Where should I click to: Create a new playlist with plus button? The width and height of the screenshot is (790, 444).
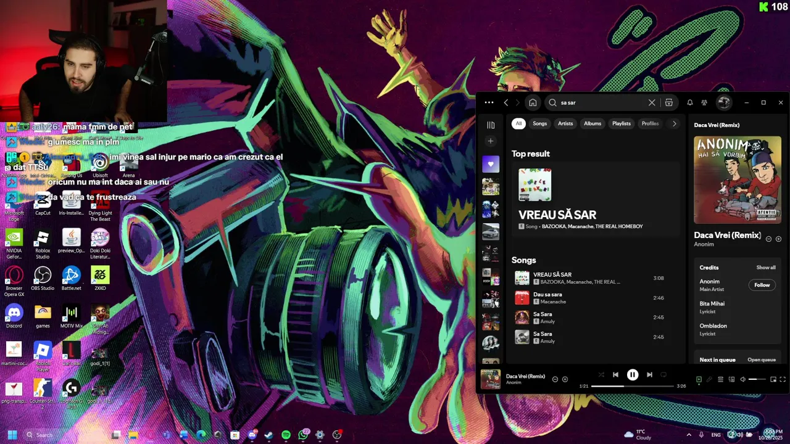tap(491, 141)
